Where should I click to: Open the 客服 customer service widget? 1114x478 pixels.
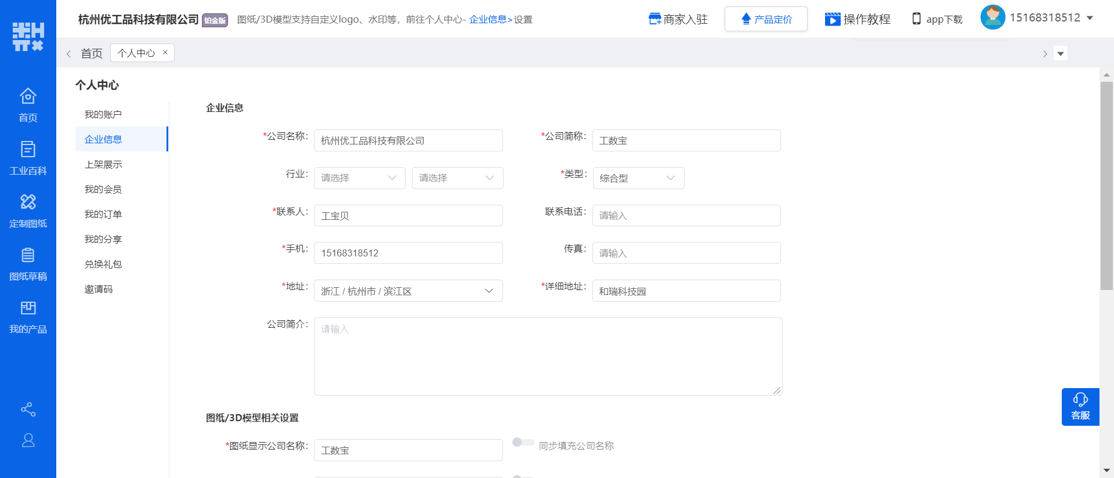[x=1080, y=407]
